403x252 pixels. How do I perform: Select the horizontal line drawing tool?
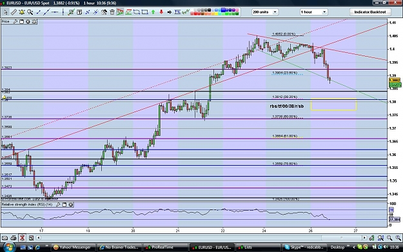[55, 12]
